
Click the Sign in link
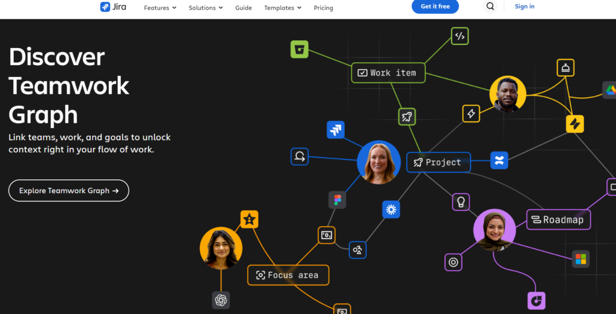[x=525, y=6]
